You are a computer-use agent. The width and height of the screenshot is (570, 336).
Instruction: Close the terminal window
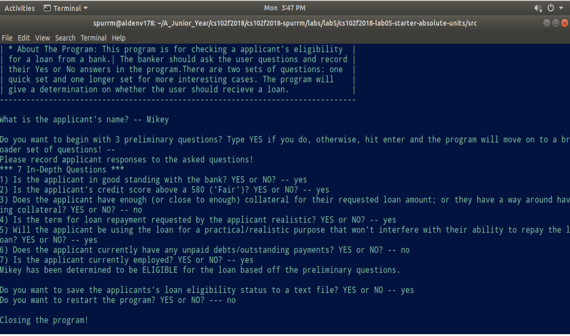(x=564, y=23)
